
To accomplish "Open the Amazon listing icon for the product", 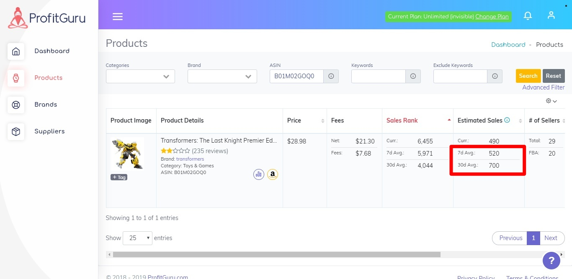I will click(x=273, y=174).
